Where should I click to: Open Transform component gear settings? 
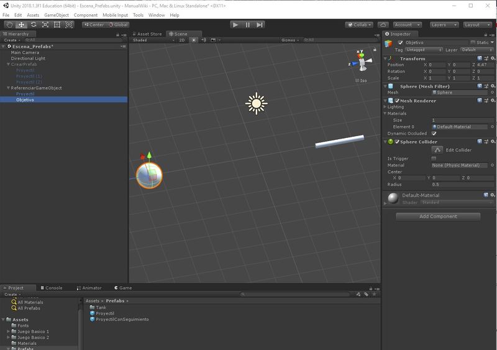click(493, 58)
